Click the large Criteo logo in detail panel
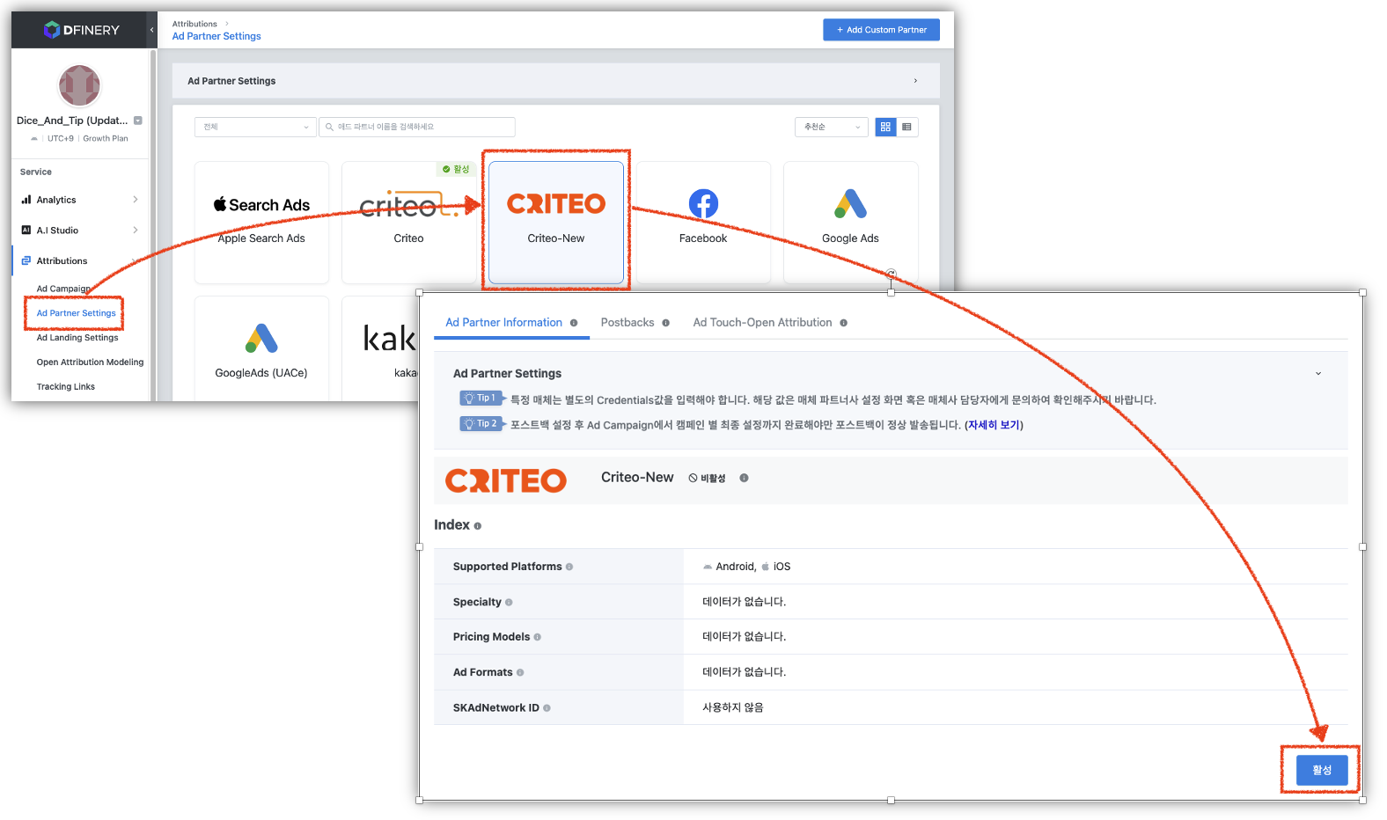Viewport: 1387px width, 820px height. pyautogui.click(x=506, y=480)
